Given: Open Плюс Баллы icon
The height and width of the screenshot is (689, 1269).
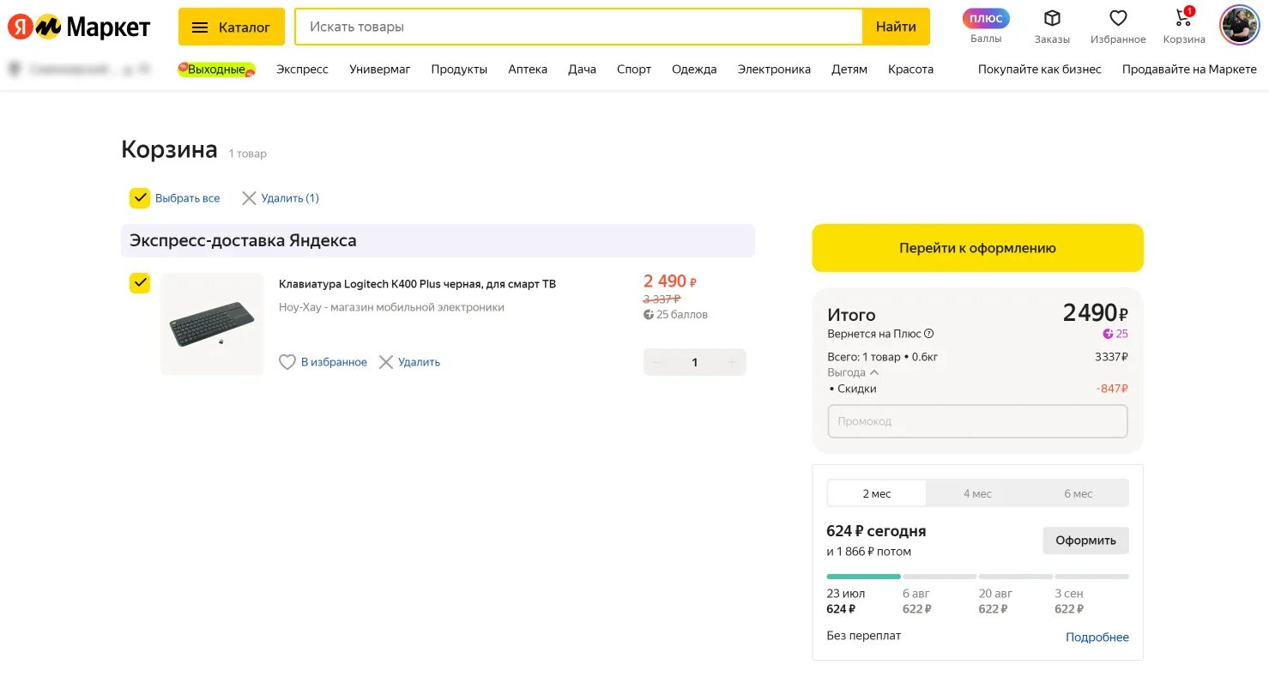Looking at the screenshot, I should (986, 26).
